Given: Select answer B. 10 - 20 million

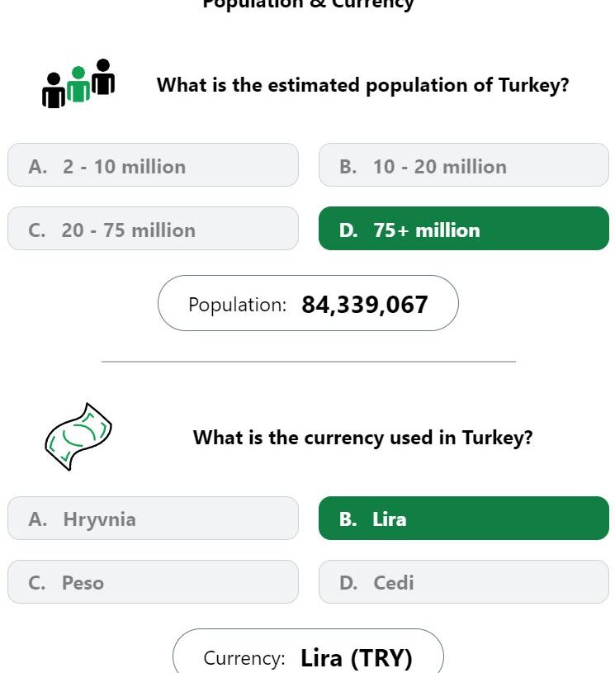Looking at the screenshot, I should [463, 165].
